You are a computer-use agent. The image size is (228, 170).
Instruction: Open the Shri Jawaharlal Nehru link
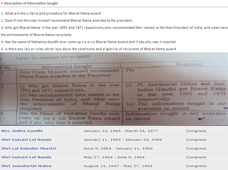point(26,166)
